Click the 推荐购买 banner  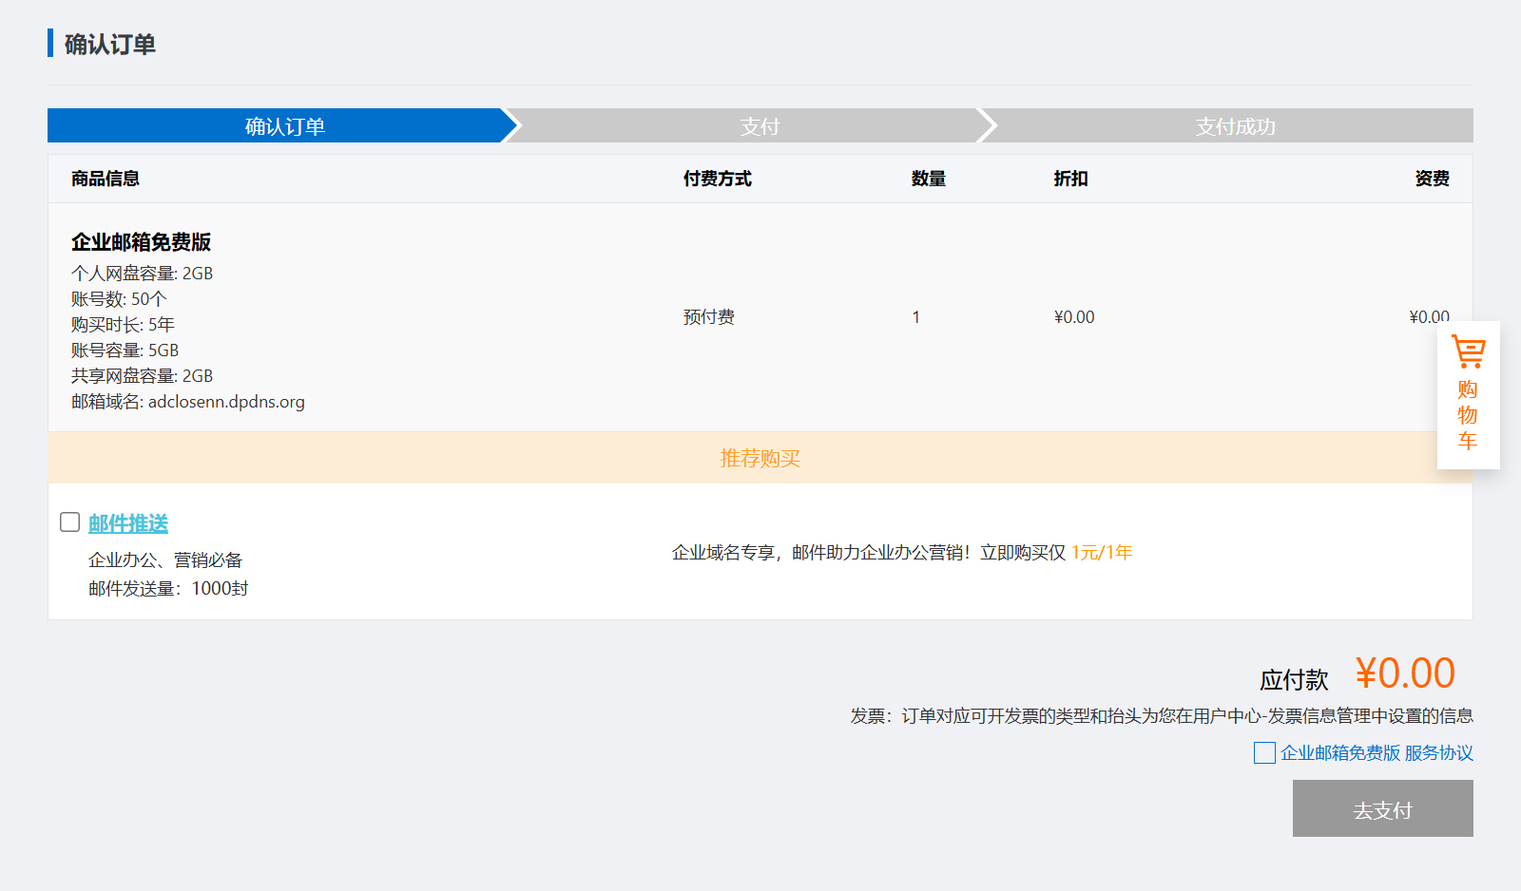(x=760, y=459)
